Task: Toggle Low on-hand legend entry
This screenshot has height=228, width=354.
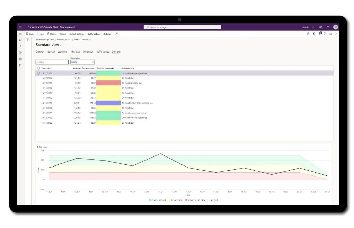Action: click(x=175, y=200)
